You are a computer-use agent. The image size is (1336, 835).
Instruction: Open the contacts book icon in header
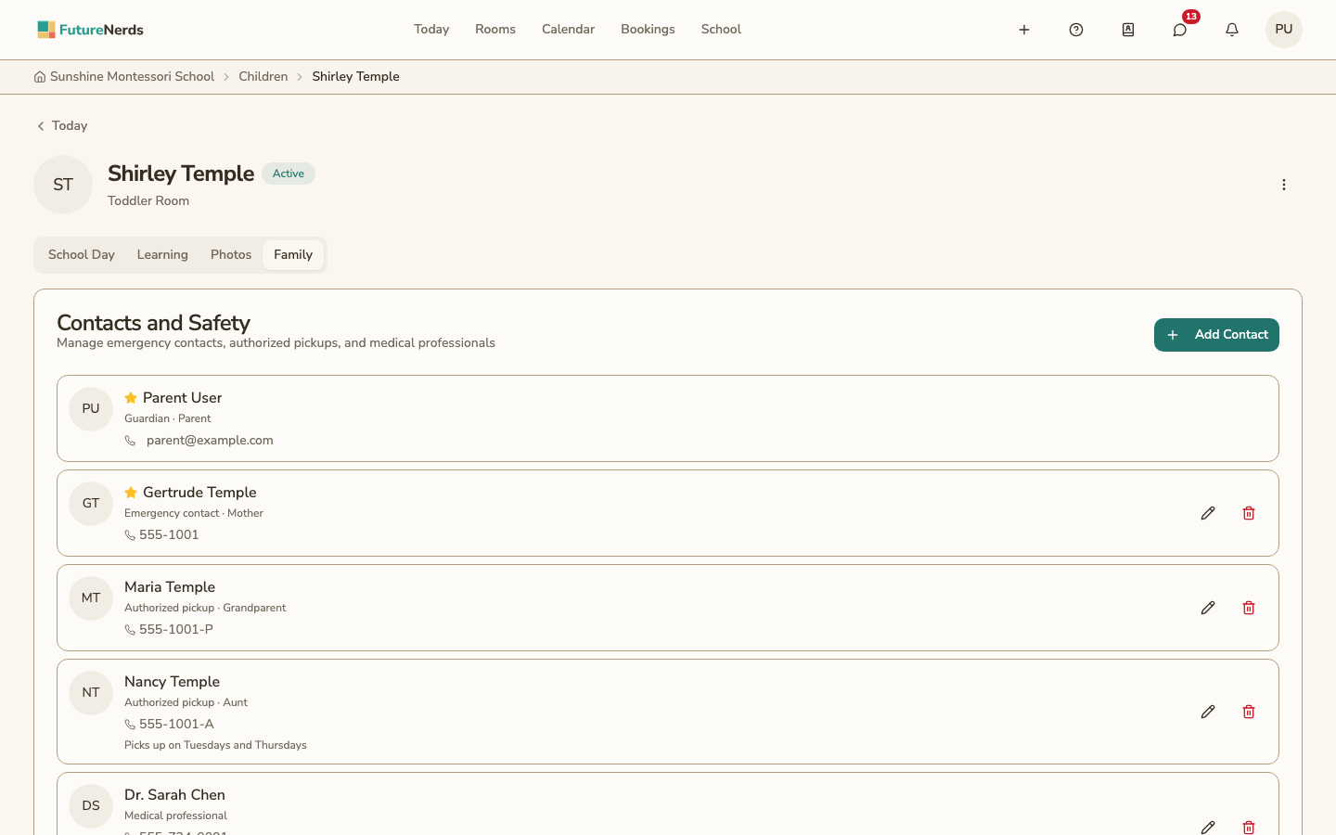[1128, 30]
